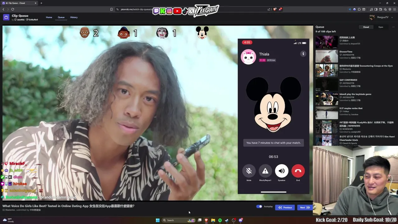Open the History tab
The image size is (398, 224).
coord(74,17)
